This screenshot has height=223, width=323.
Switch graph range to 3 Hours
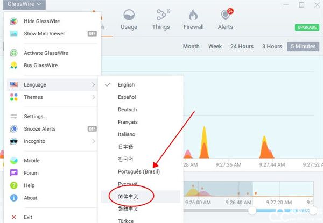[272, 46]
